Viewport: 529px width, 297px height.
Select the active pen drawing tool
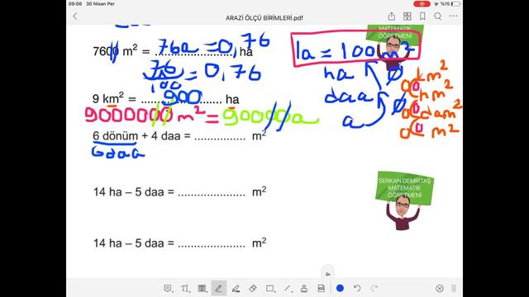tap(218, 288)
